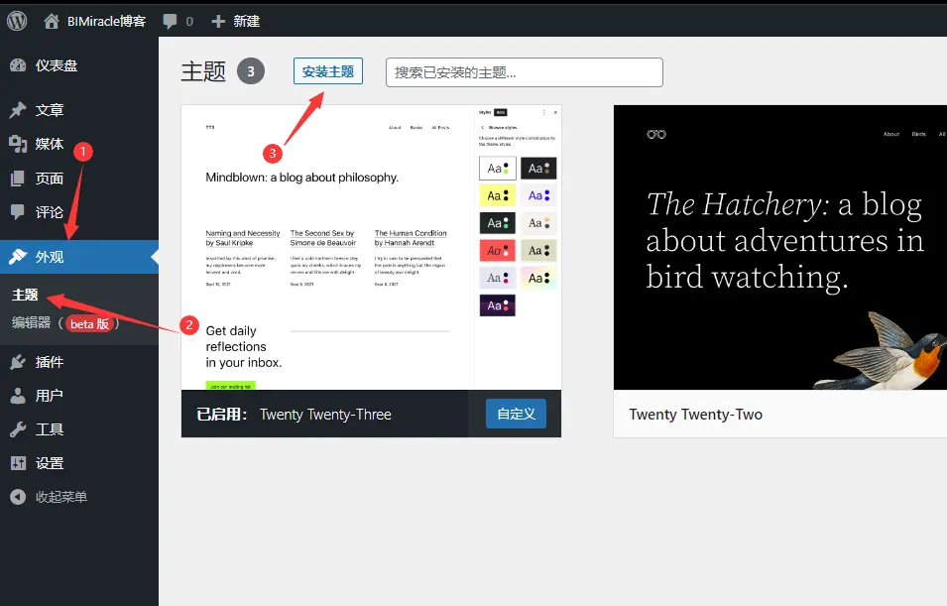Open the 插件 menu item
Viewport: 947px width, 606px height.
(x=79, y=362)
